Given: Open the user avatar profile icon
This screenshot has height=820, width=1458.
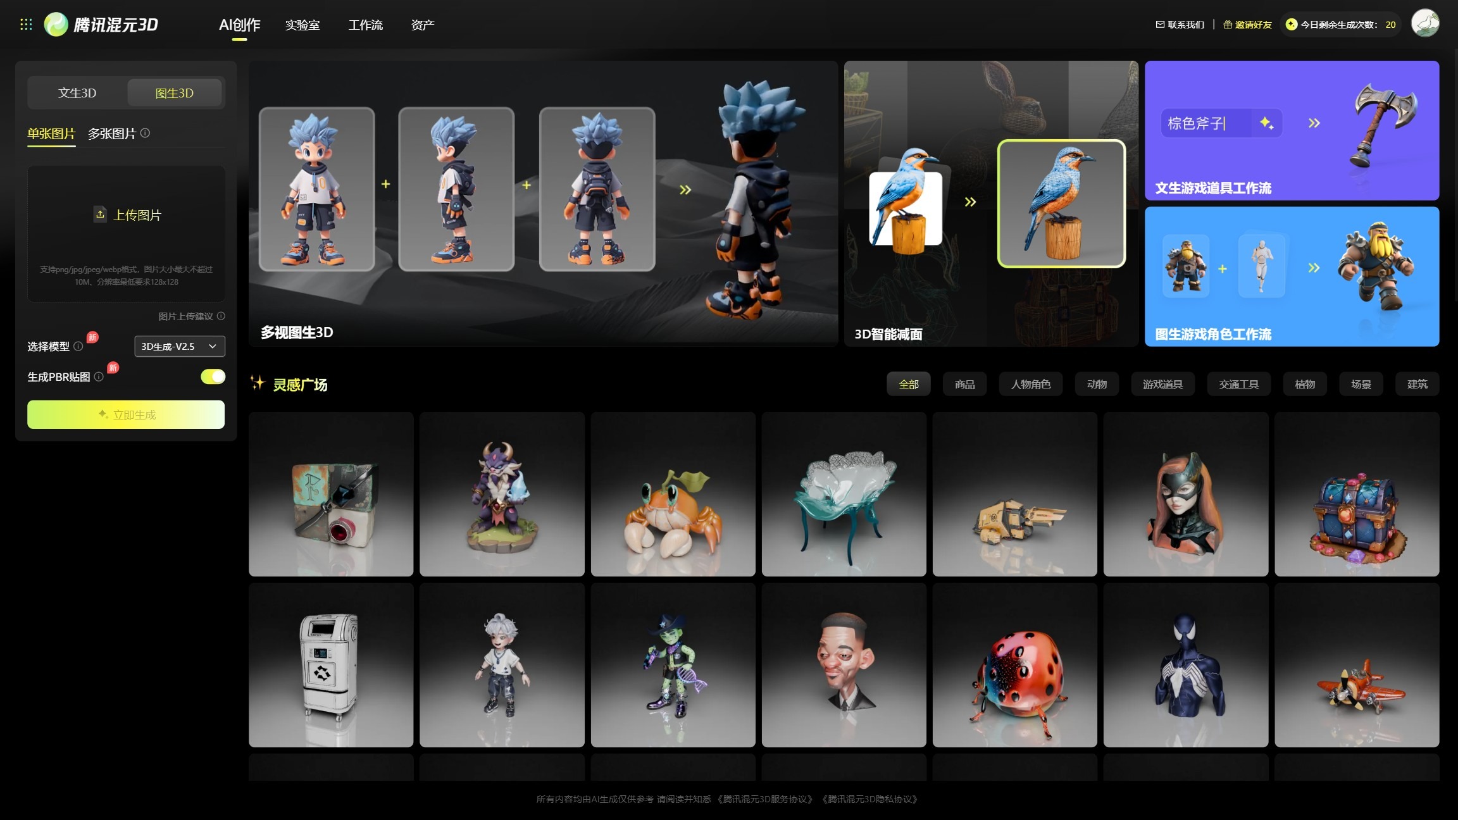Looking at the screenshot, I should (x=1424, y=24).
